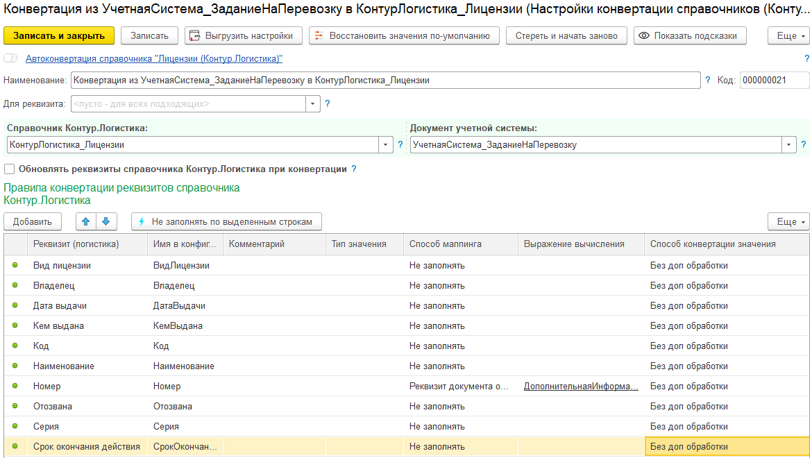Expand Справочник Контур.Логистика dropdown

tap(385, 145)
